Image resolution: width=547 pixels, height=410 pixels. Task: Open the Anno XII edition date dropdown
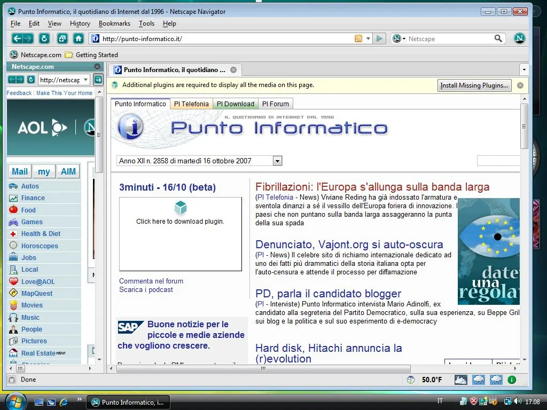[277, 161]
